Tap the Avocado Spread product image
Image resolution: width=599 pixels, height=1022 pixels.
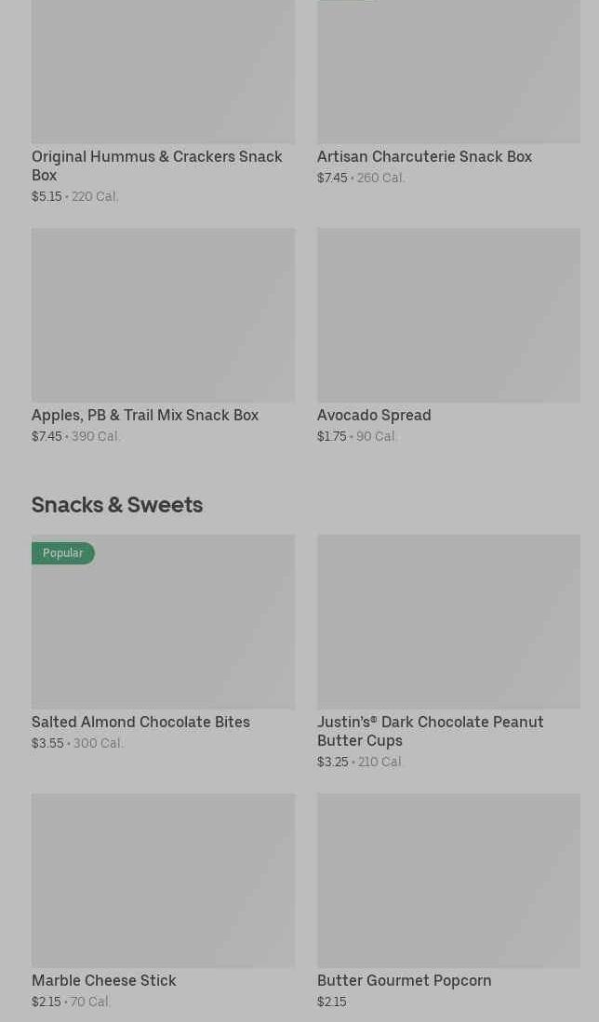coord(448,314)
